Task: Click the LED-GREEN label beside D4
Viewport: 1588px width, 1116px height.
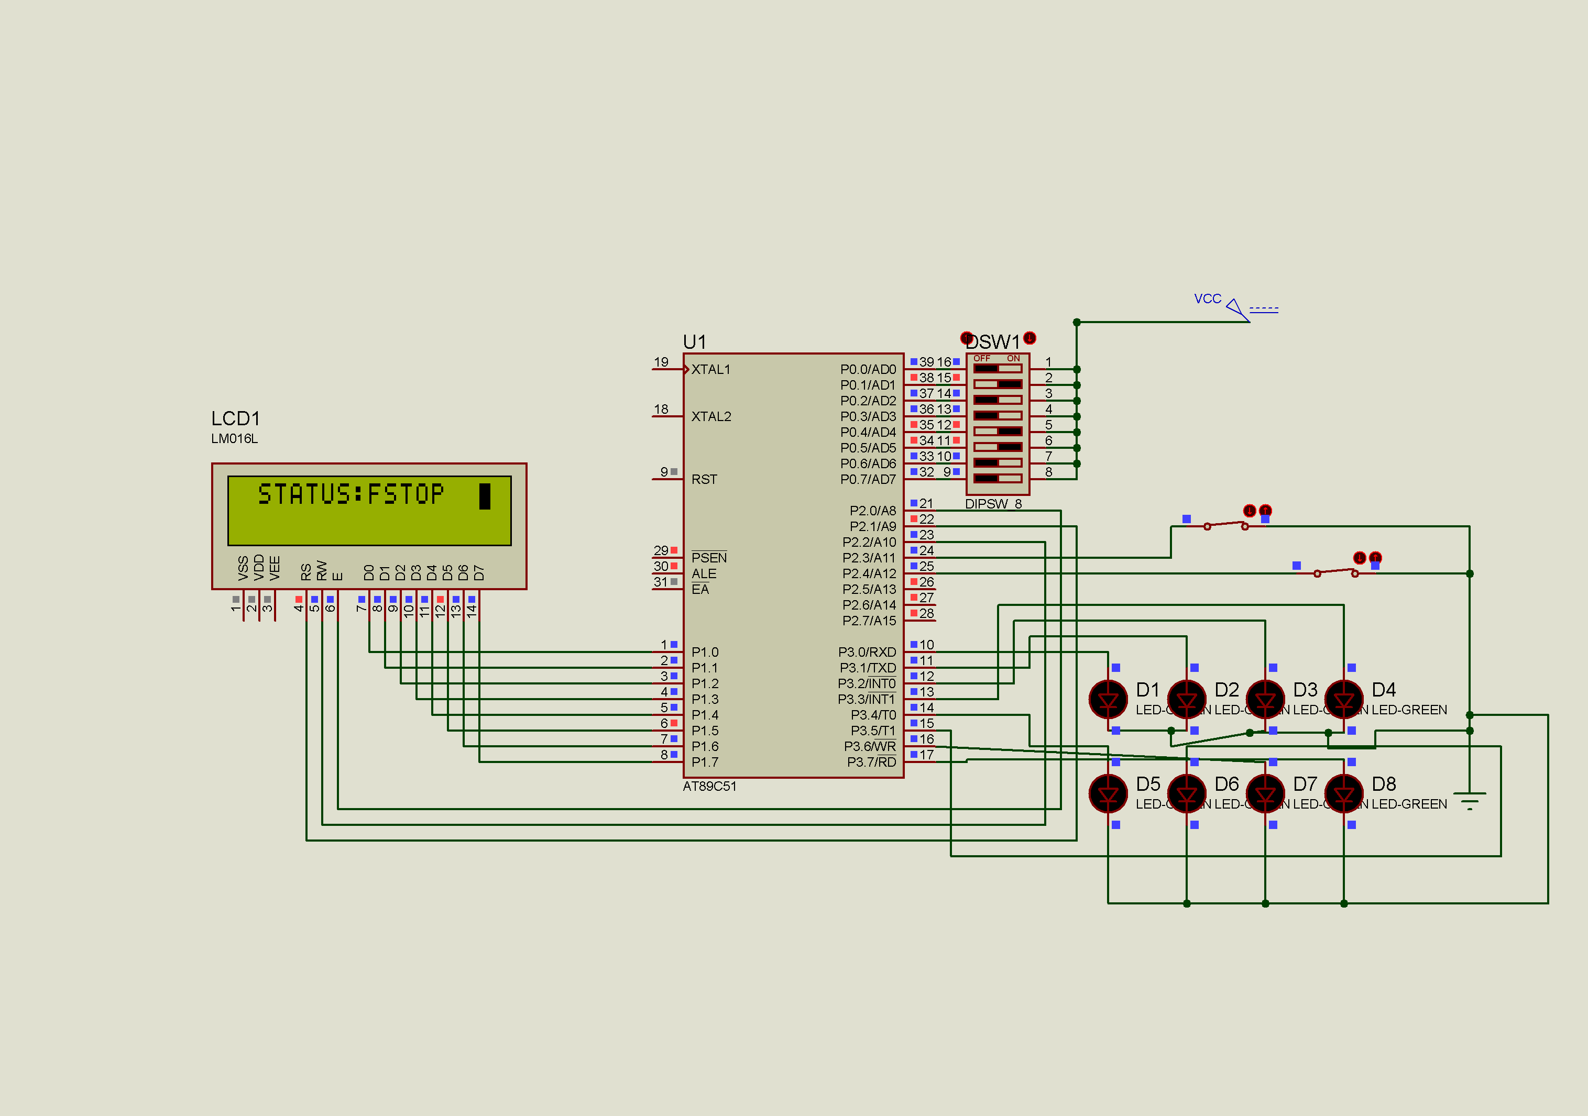Action: (x=1409, y=710)
